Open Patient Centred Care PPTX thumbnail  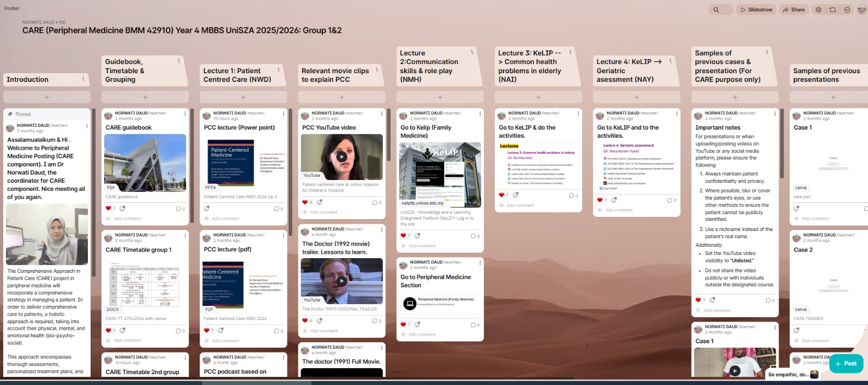point(243,163)
